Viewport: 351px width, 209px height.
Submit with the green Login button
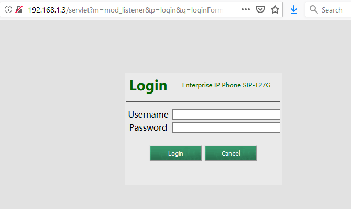point(176,153)
